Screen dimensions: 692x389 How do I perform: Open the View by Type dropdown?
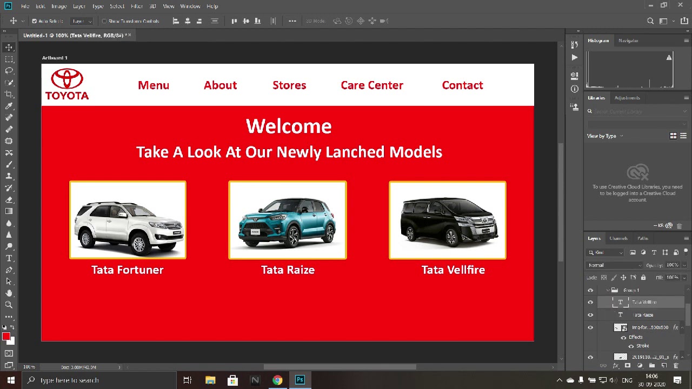[x=605, y=136]
